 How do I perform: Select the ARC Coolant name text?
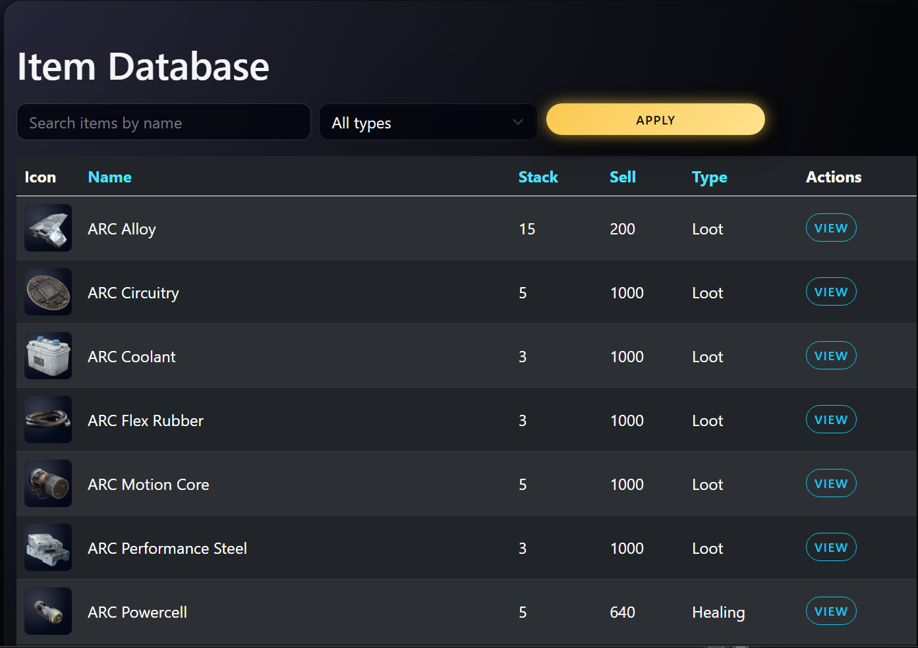click(x=132, y=357)
